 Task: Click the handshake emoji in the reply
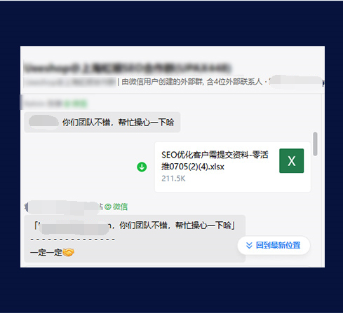point(68,252)
